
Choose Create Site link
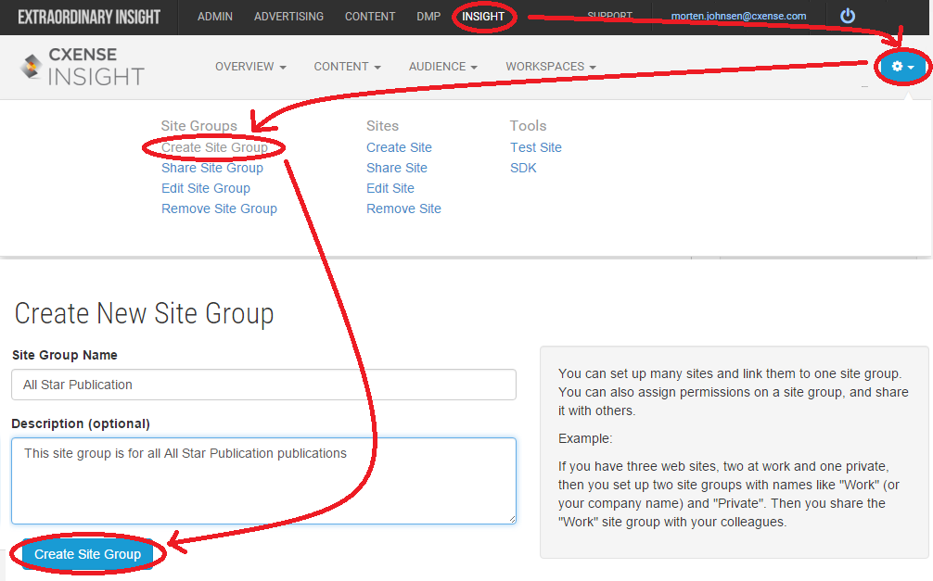tap(399, 147)
